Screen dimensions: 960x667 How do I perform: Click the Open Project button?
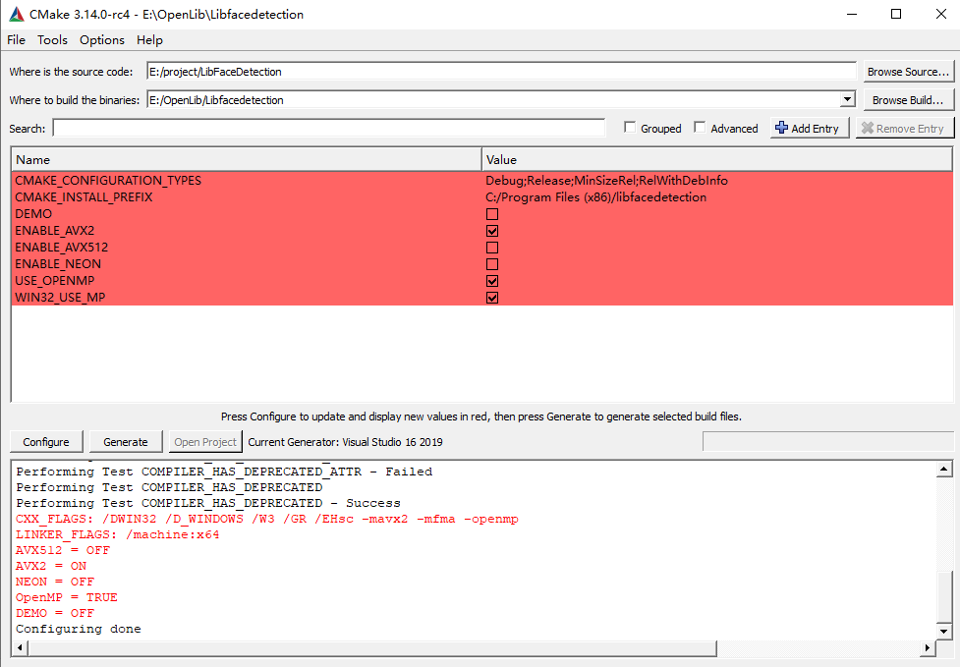tap(205, 442)
